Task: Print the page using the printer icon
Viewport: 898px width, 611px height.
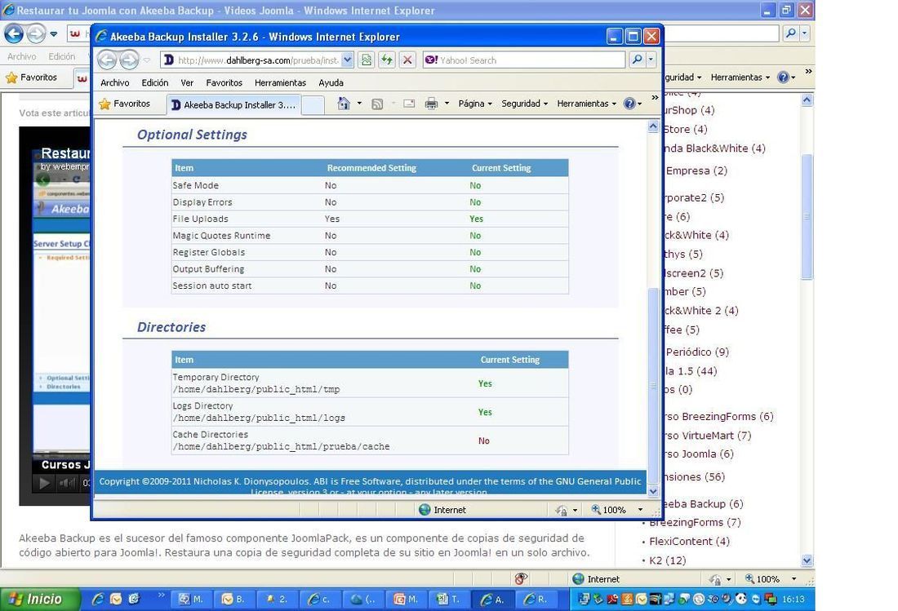Action: pos(431,104)
